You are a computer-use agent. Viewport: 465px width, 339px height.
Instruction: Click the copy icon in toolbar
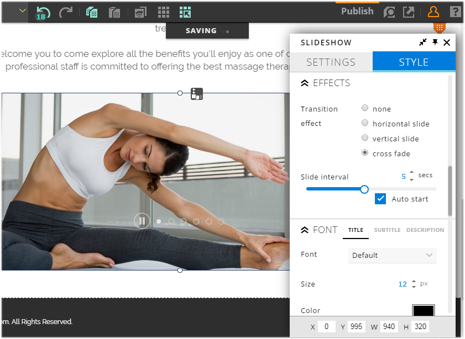[x=92, y=12]
